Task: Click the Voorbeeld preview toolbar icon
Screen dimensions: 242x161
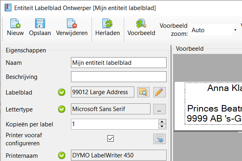Action: point(141,23)
